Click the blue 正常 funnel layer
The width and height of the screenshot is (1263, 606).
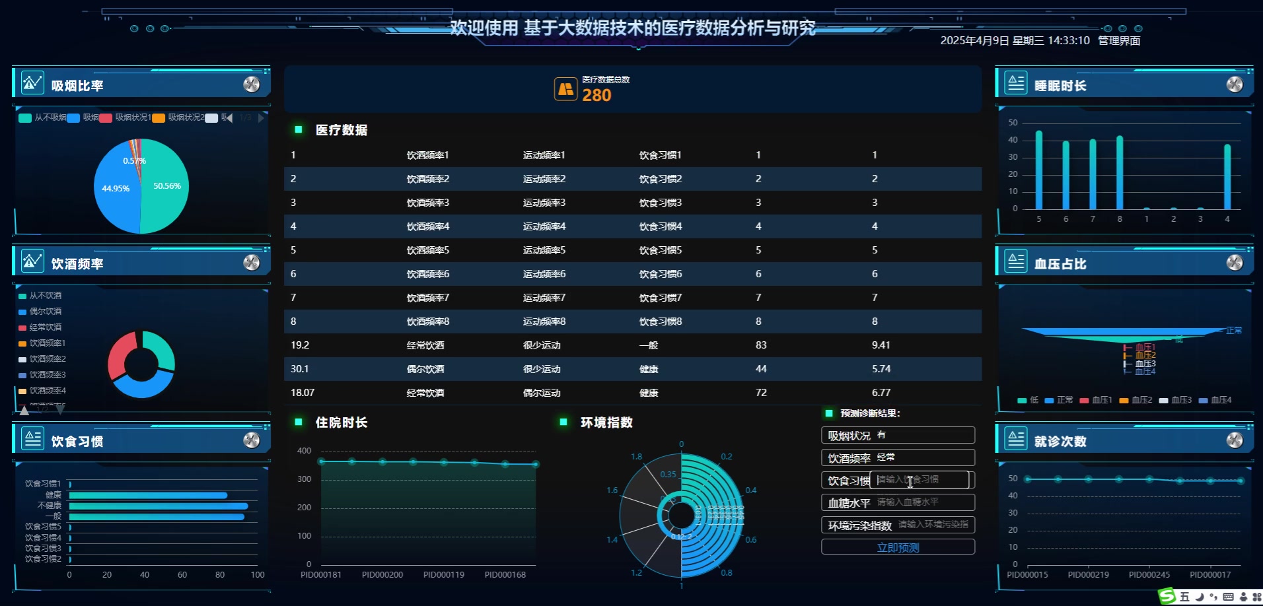tap(1123, 331)
